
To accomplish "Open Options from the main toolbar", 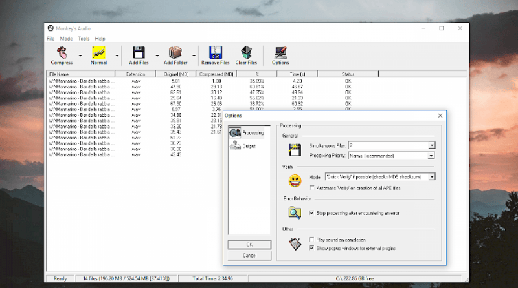I will 280,53.
